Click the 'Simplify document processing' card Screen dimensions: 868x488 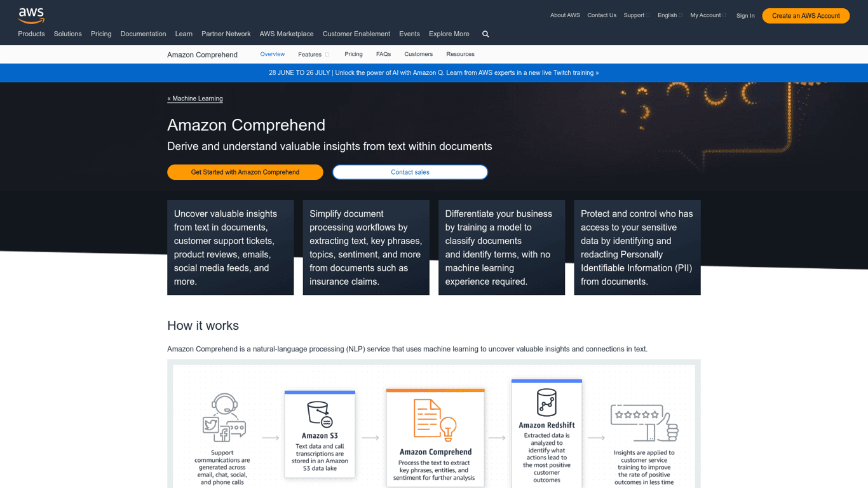click(366, 248)
